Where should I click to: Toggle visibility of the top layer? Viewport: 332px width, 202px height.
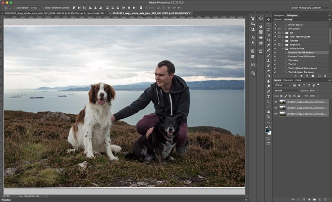pyautogui.click(x=276, y=102)
